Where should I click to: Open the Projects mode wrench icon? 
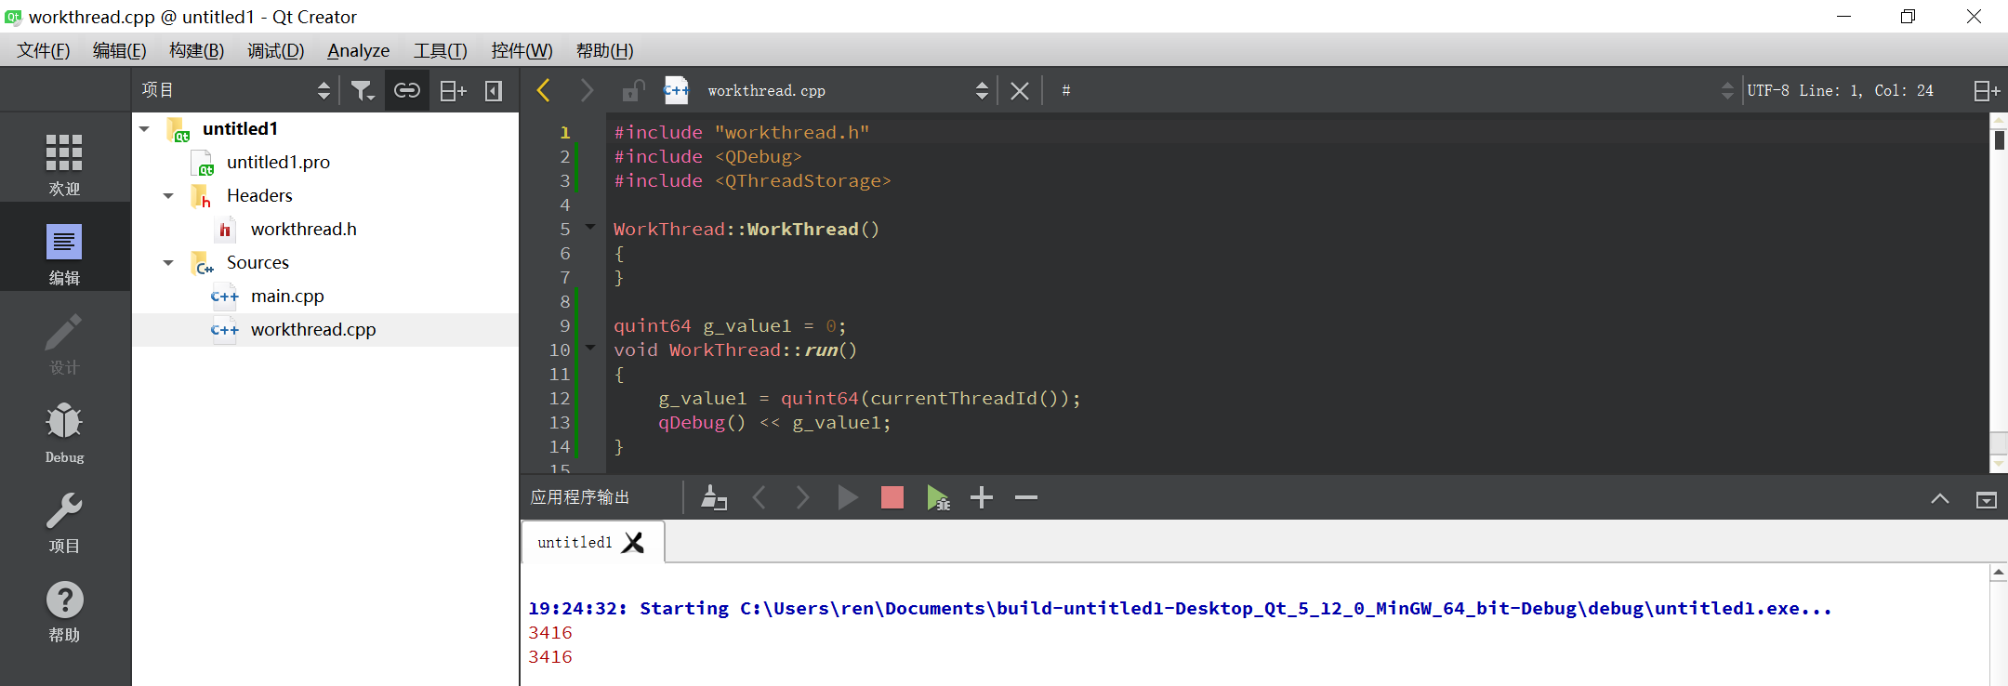(x=64, y=522)
